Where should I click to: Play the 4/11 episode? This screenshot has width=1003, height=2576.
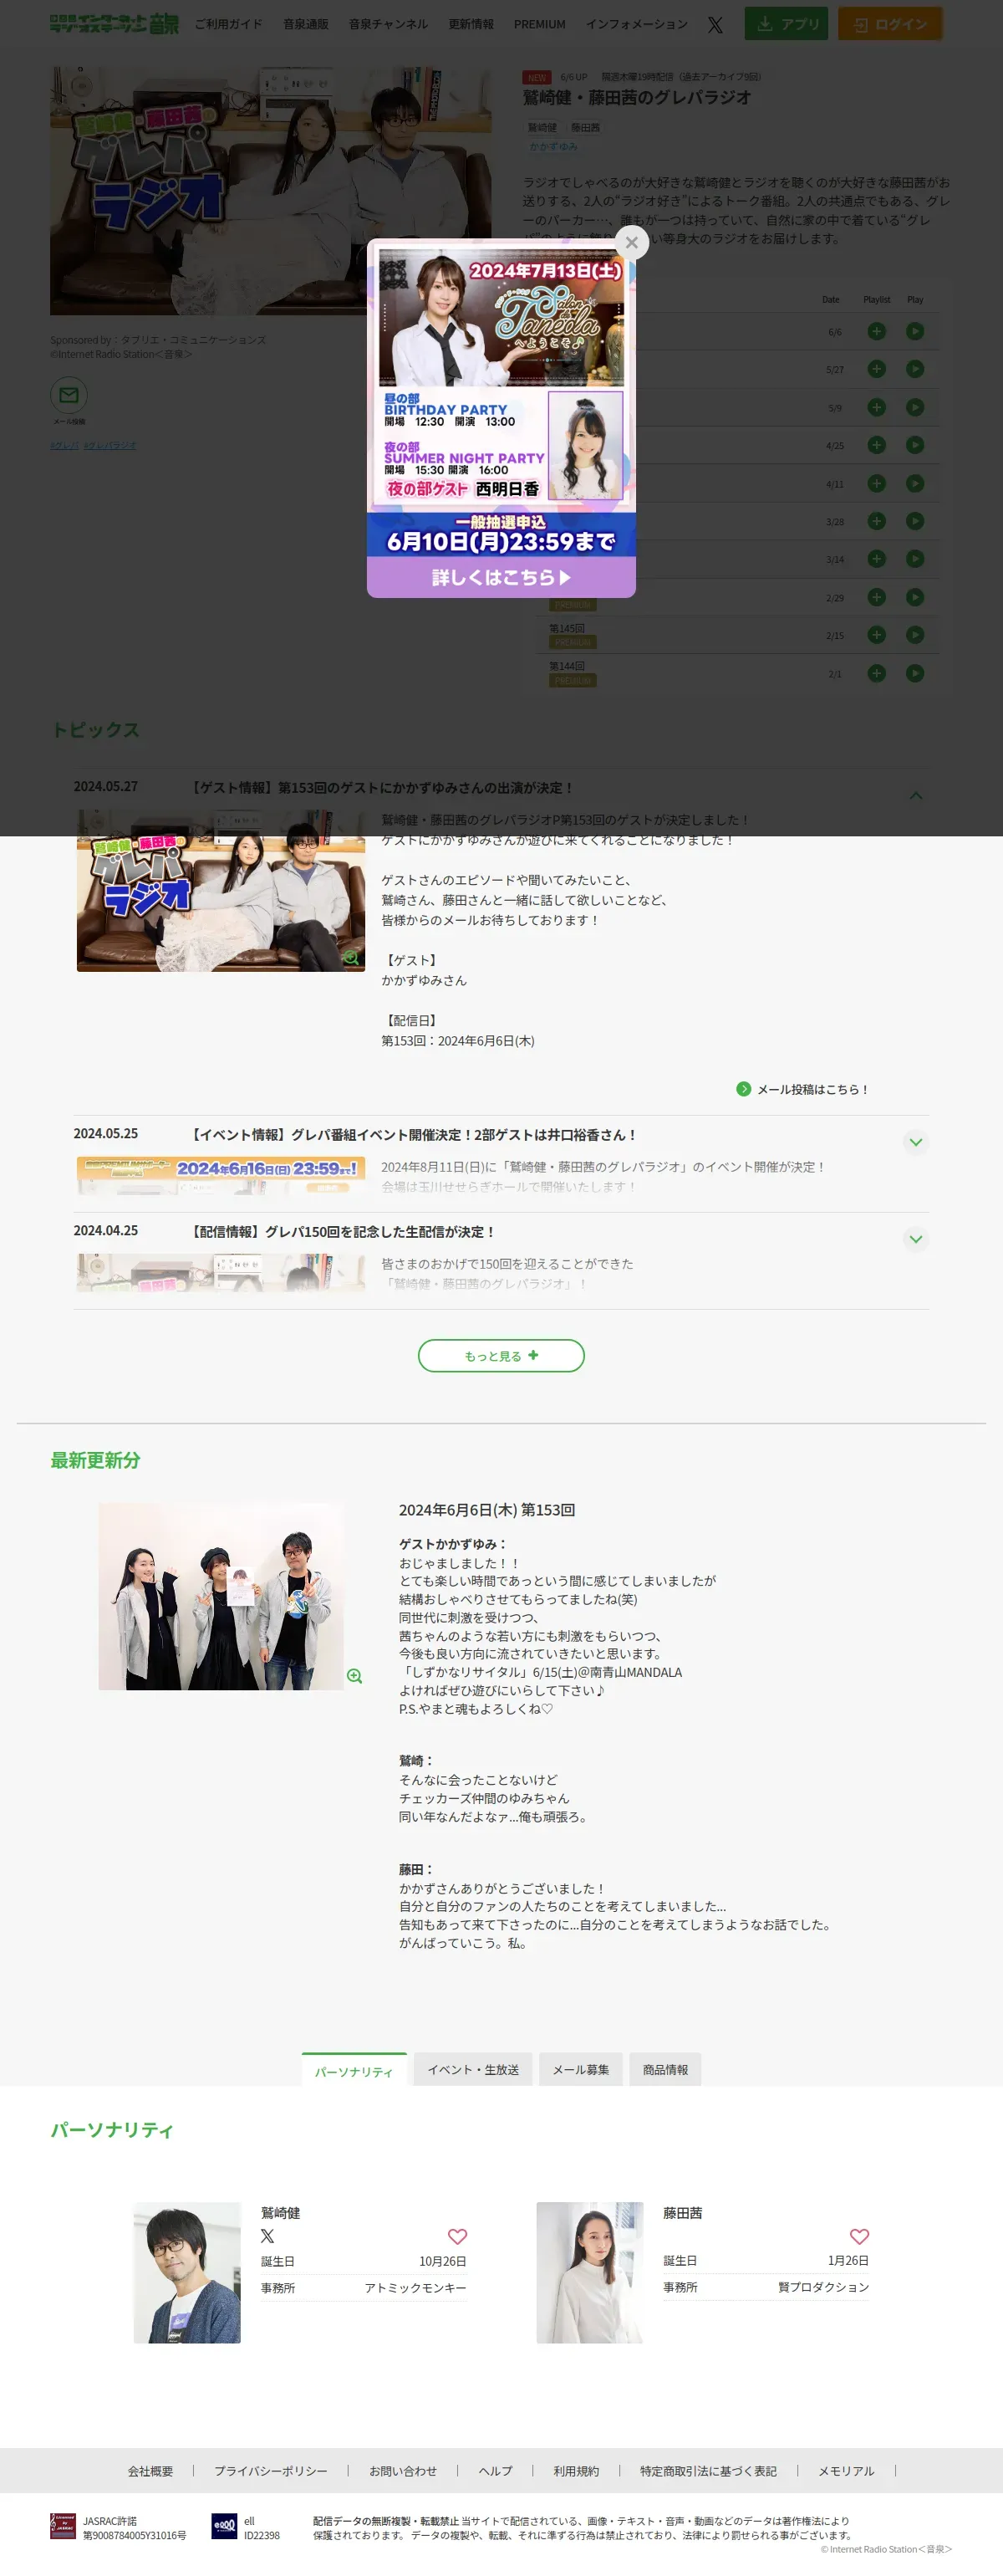click(x=915, y=483)
